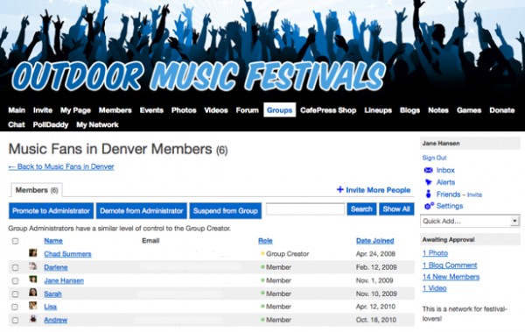
Task: Click the Search button
Action: 361,209
